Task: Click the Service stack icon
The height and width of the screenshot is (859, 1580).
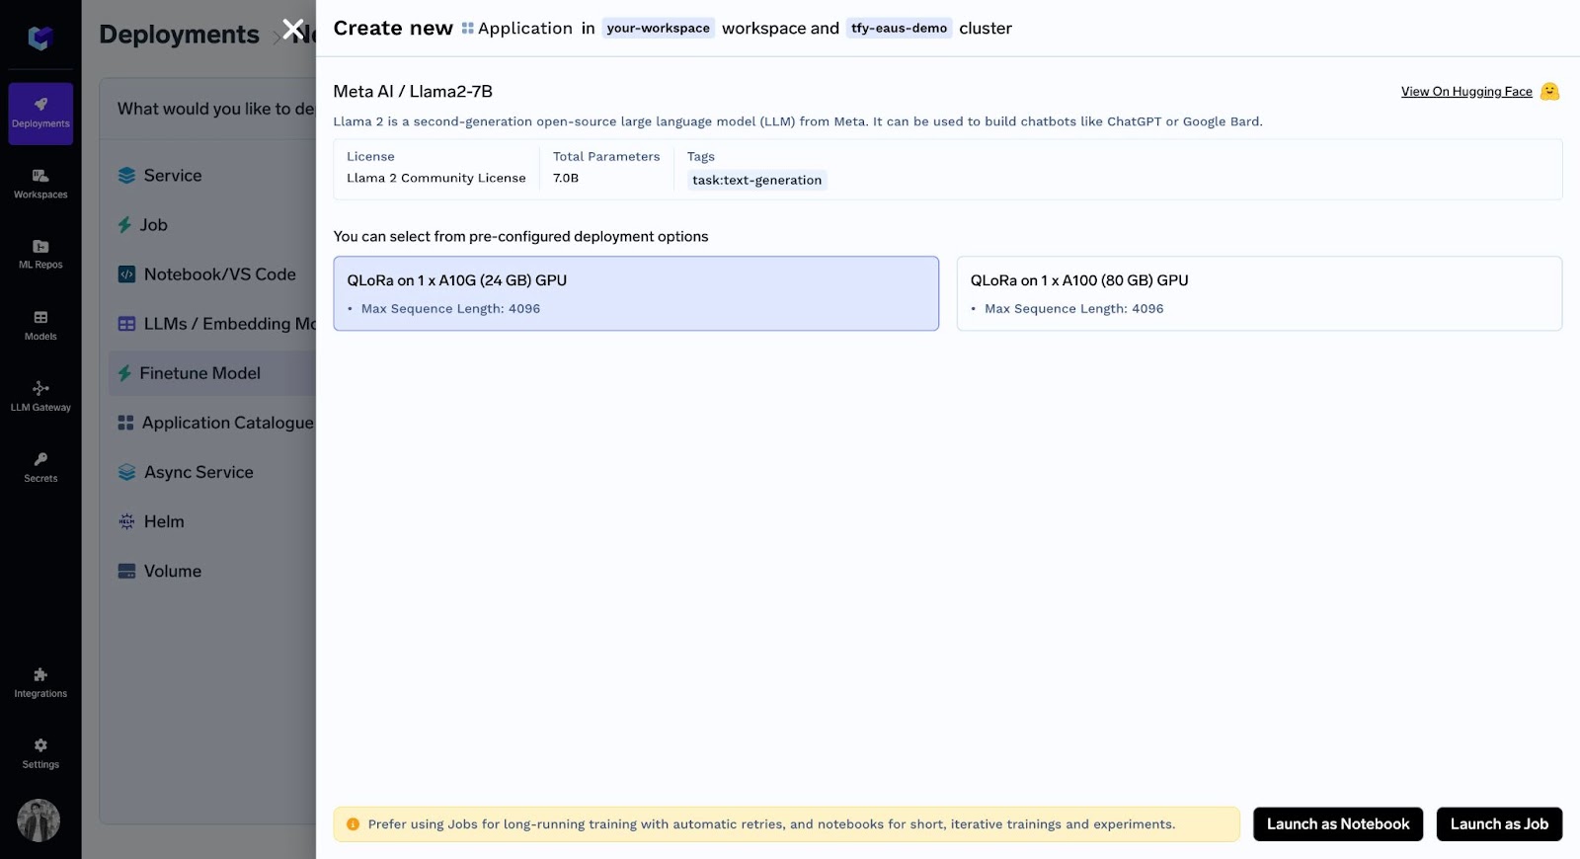Action: coord(126,176)
